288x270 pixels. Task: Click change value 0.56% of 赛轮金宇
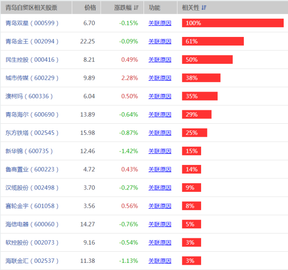click(x=130, y=206)
